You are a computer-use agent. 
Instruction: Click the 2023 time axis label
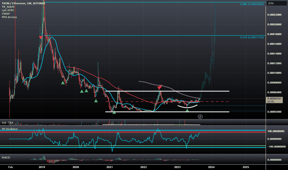(x=177, y=167)
